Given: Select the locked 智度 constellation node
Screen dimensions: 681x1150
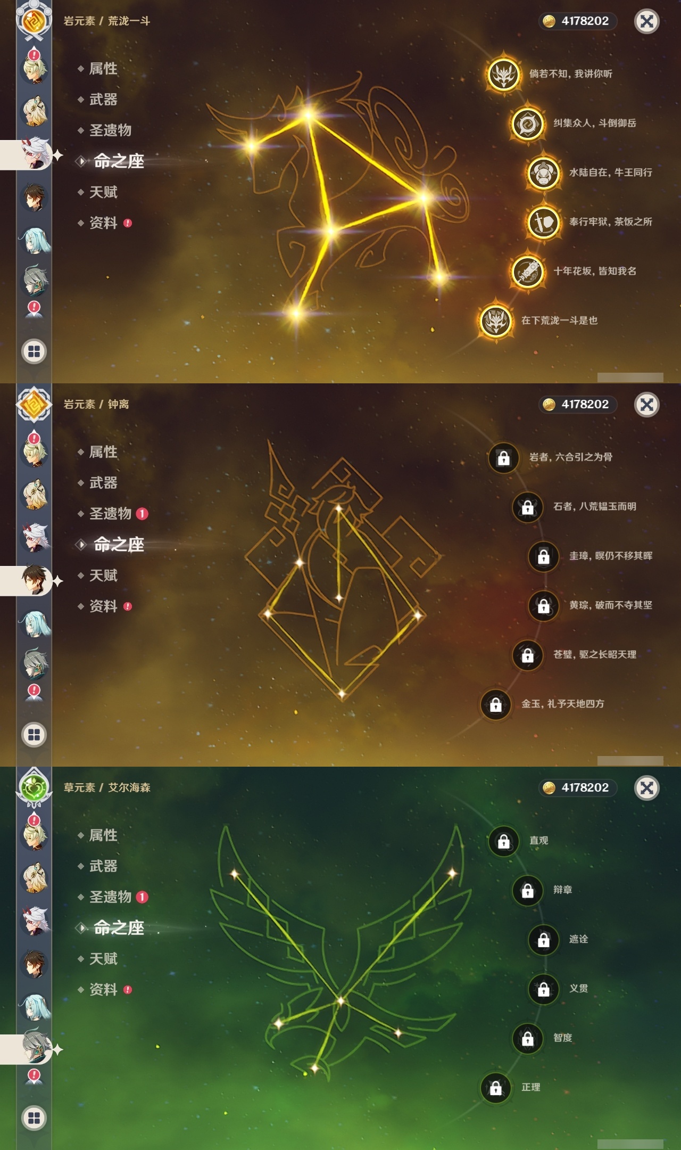Looking at the screenshot, I should [x=527, y=1038].
